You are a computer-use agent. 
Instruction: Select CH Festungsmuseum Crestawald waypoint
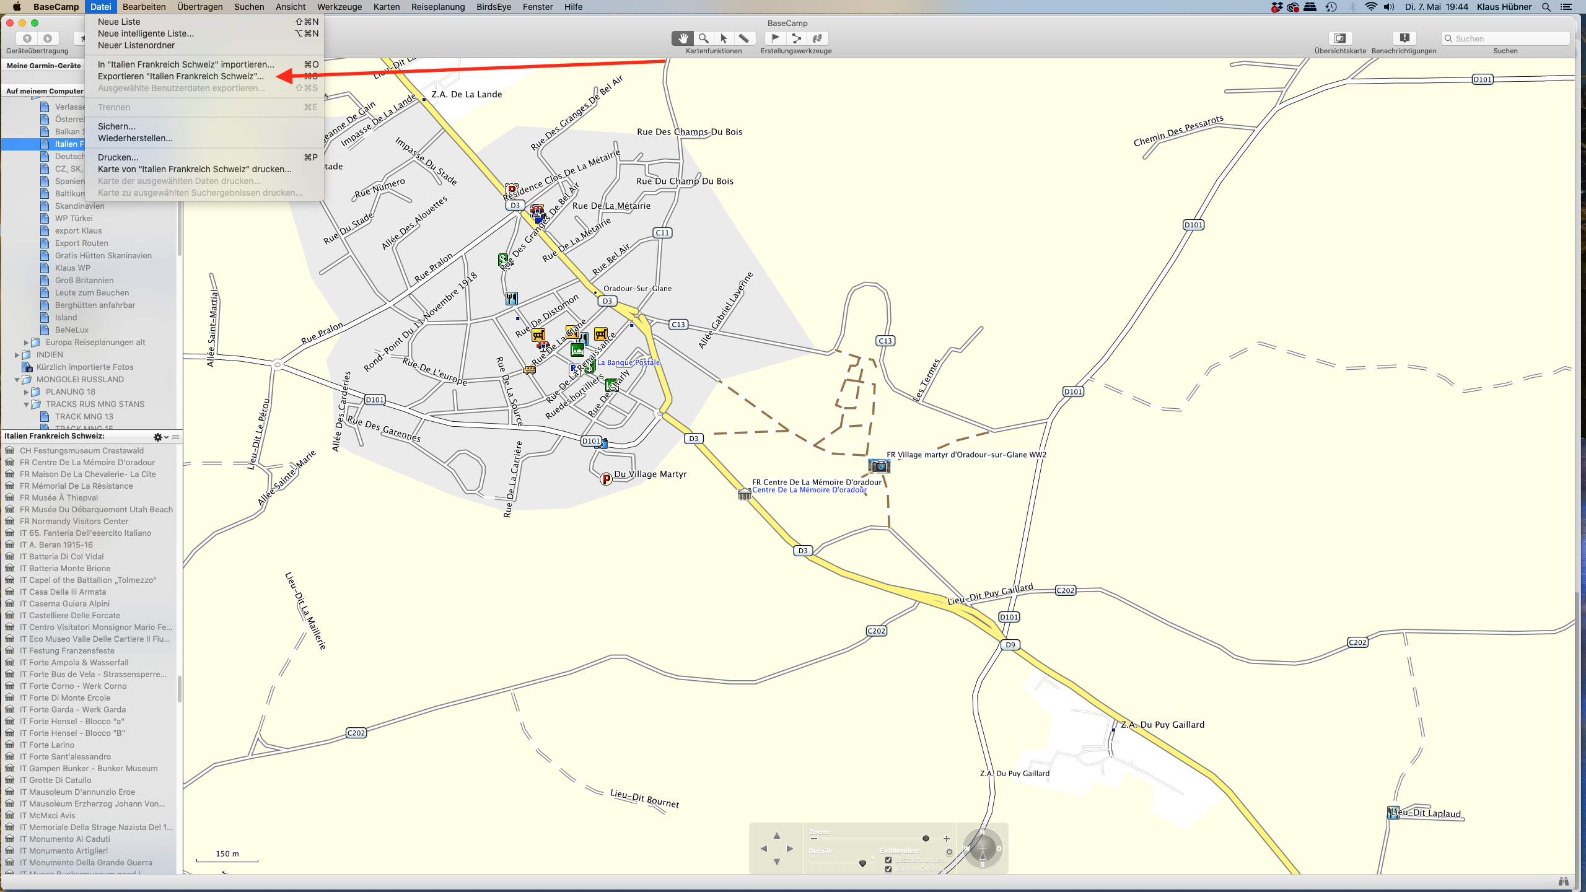tap(81, 450)
